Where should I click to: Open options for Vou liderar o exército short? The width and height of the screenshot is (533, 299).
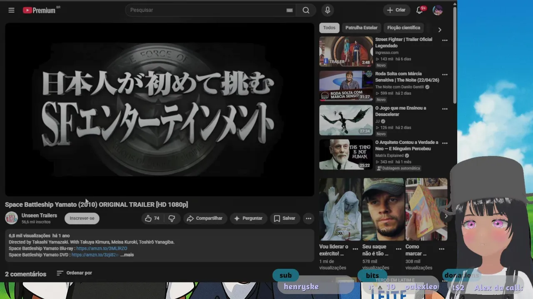(355, 249)
